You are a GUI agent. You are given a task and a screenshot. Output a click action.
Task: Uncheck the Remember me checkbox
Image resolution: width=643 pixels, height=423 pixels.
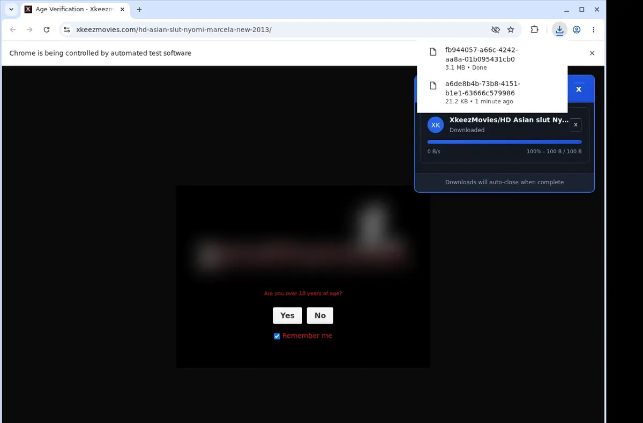[x=277, y=336]
